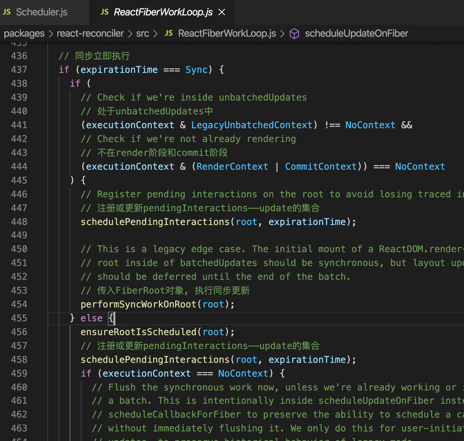The width and height of the screenshot is (464, 441).
Task: Click the comment on line 443 about render阶段
Action: coord(154,153)
